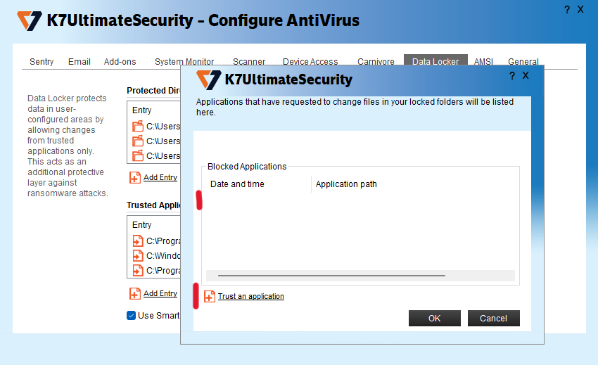Click the Add Entry icon under Trusted Applications
The height and width of the screenshot is (365, 598).
click(x=135, y=293)
